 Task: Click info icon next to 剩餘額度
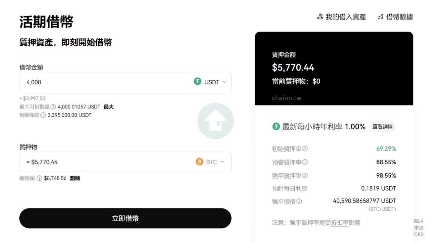[x=43, y=115]
